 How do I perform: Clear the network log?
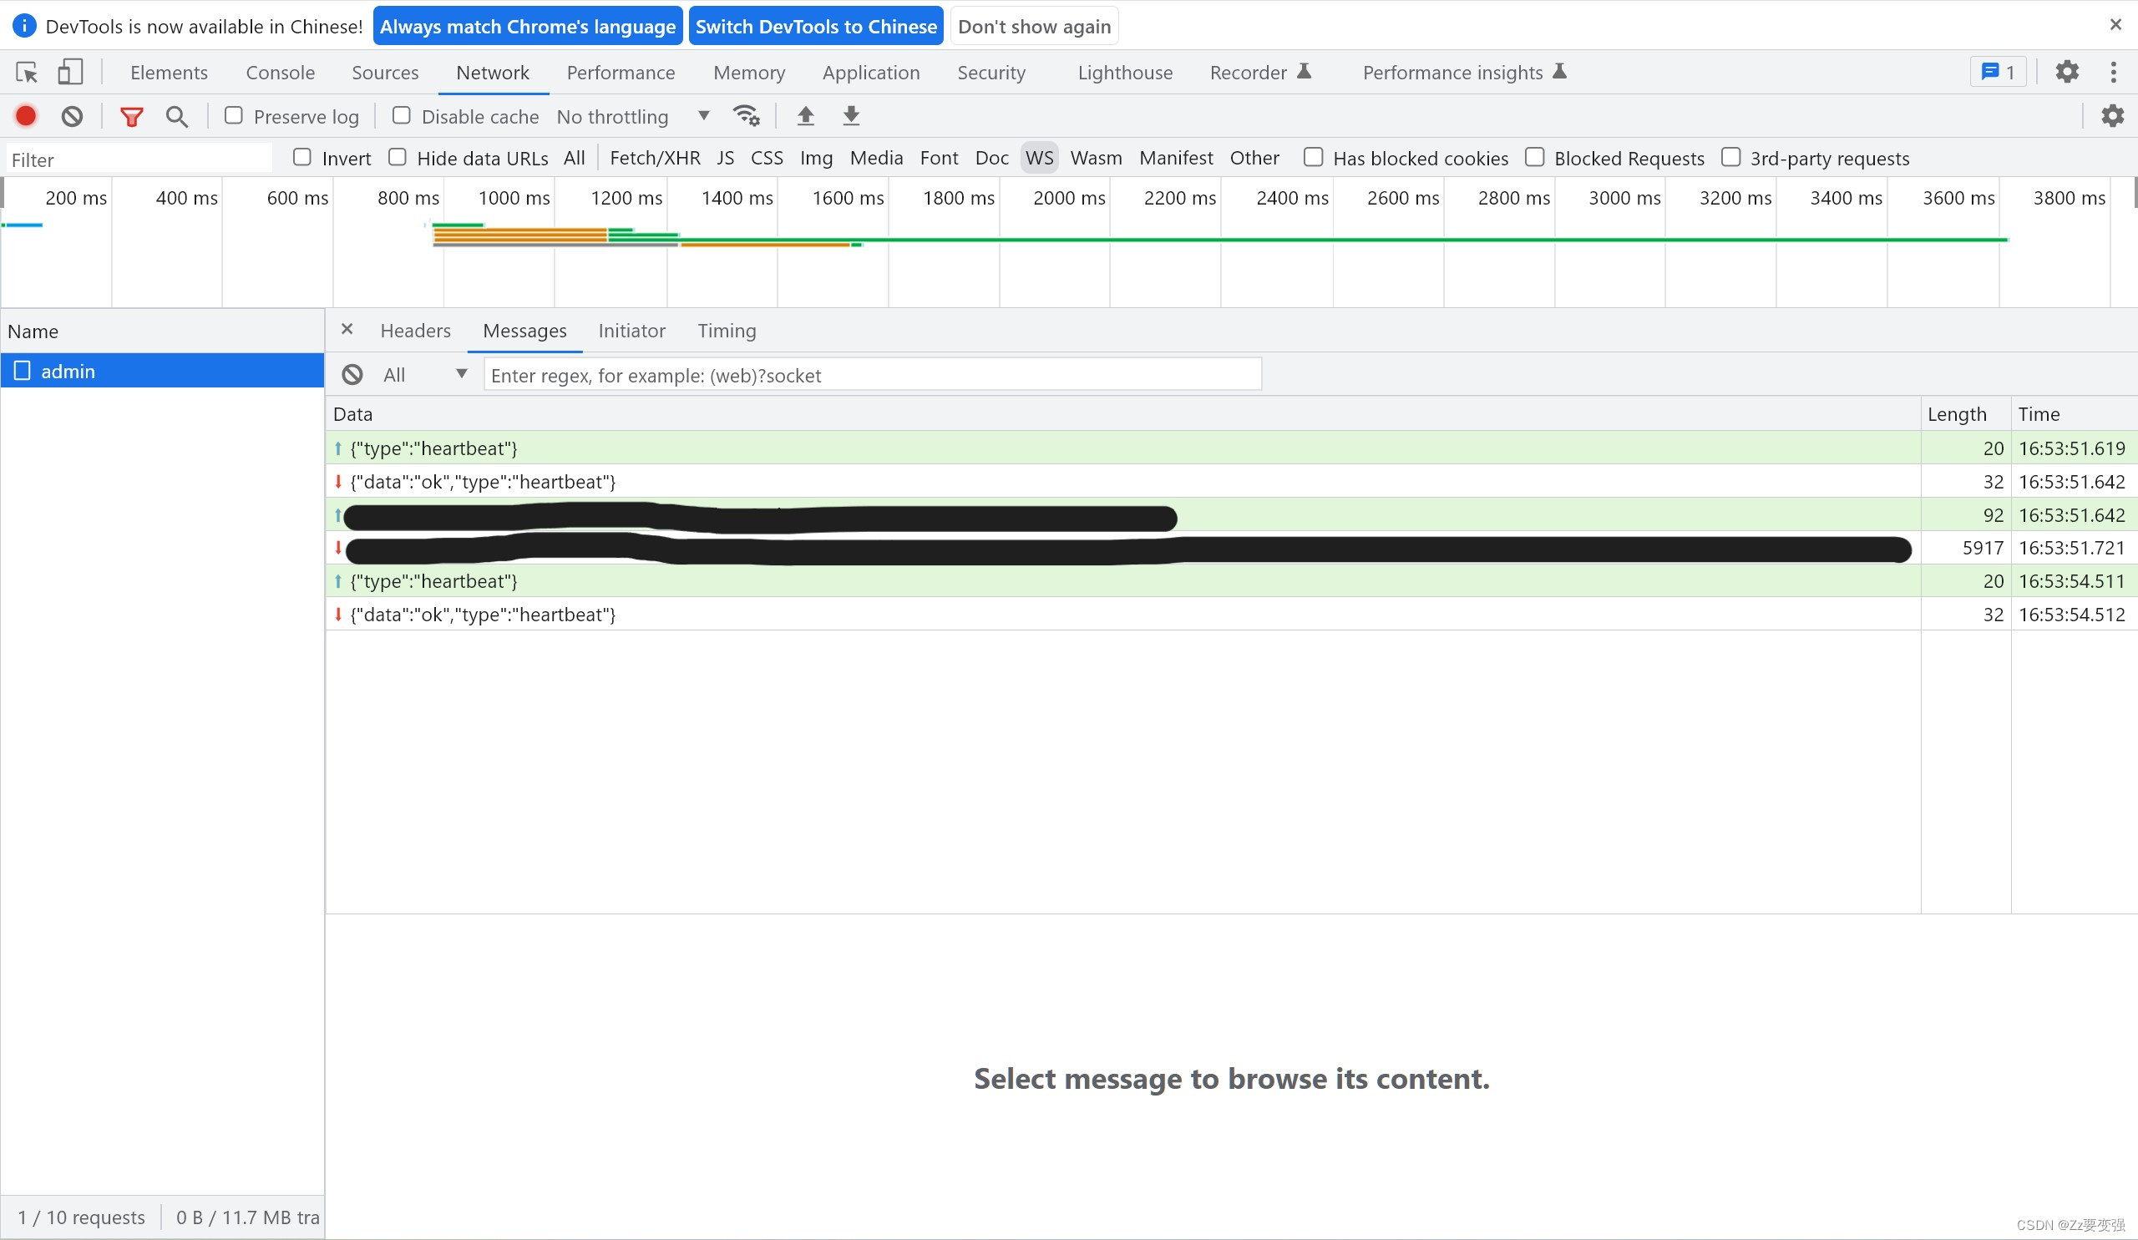71,116
